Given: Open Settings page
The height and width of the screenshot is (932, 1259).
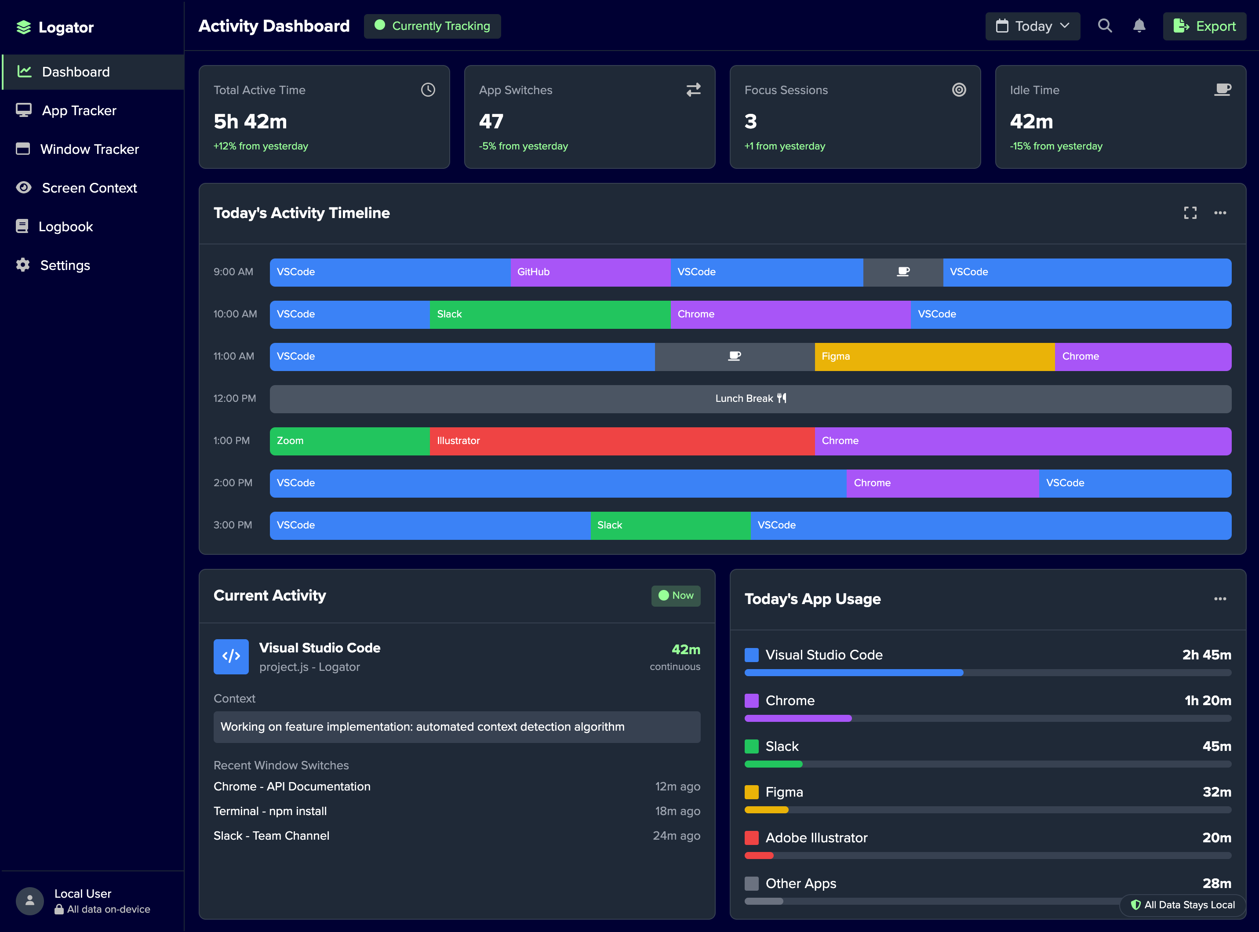Looking at the screenshot, I should click(x=93, y=265).
